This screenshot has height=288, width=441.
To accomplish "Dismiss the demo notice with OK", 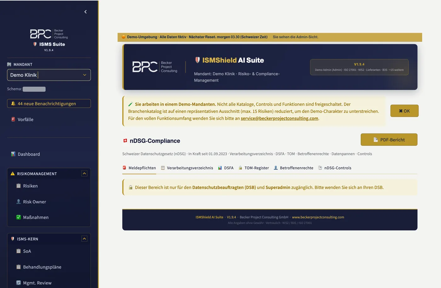I will pyautogui.click(x=404, y=111).
